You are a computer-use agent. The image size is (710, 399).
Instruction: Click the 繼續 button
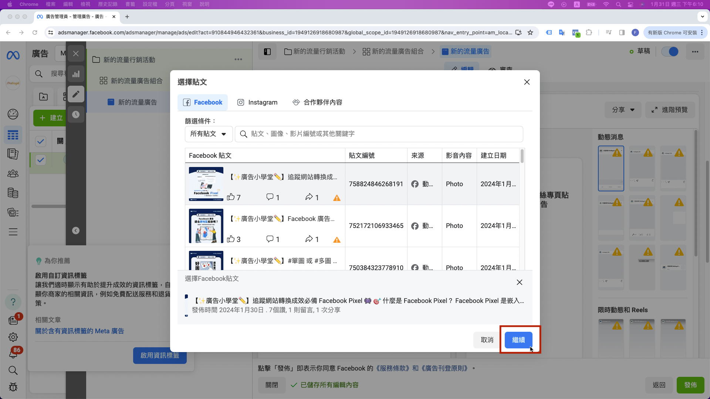coord(518,340)
